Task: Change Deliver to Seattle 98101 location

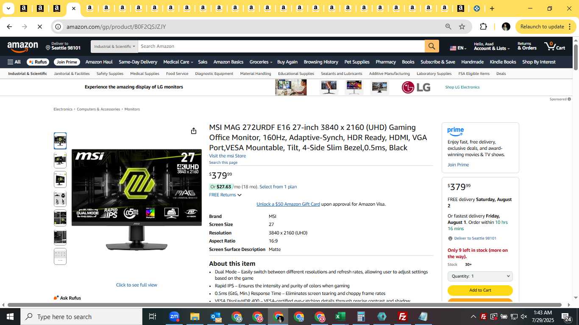Action: 63,46
